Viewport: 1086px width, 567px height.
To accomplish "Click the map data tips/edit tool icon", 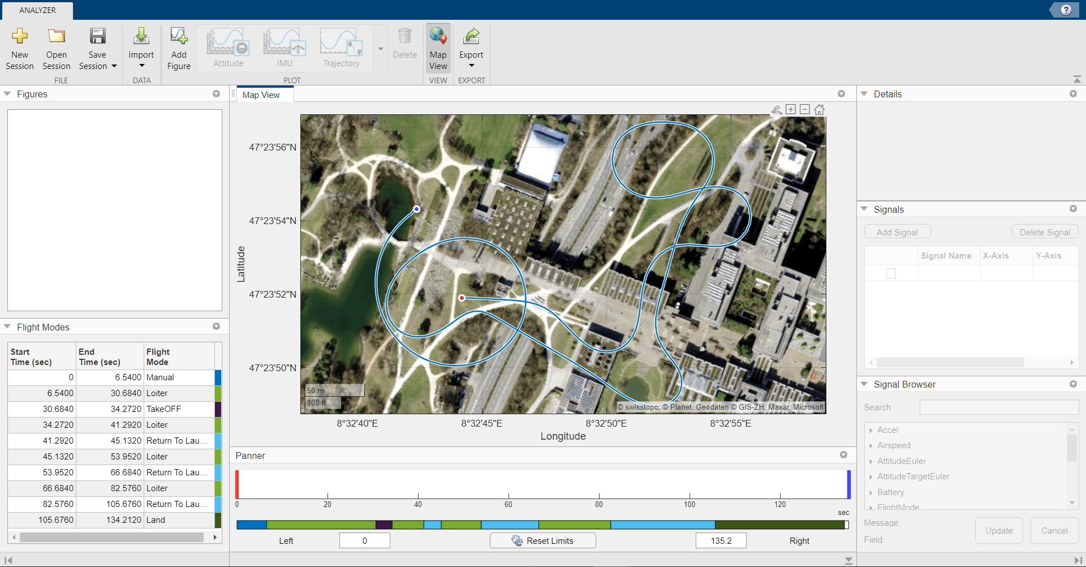I will tap(777, 109).
